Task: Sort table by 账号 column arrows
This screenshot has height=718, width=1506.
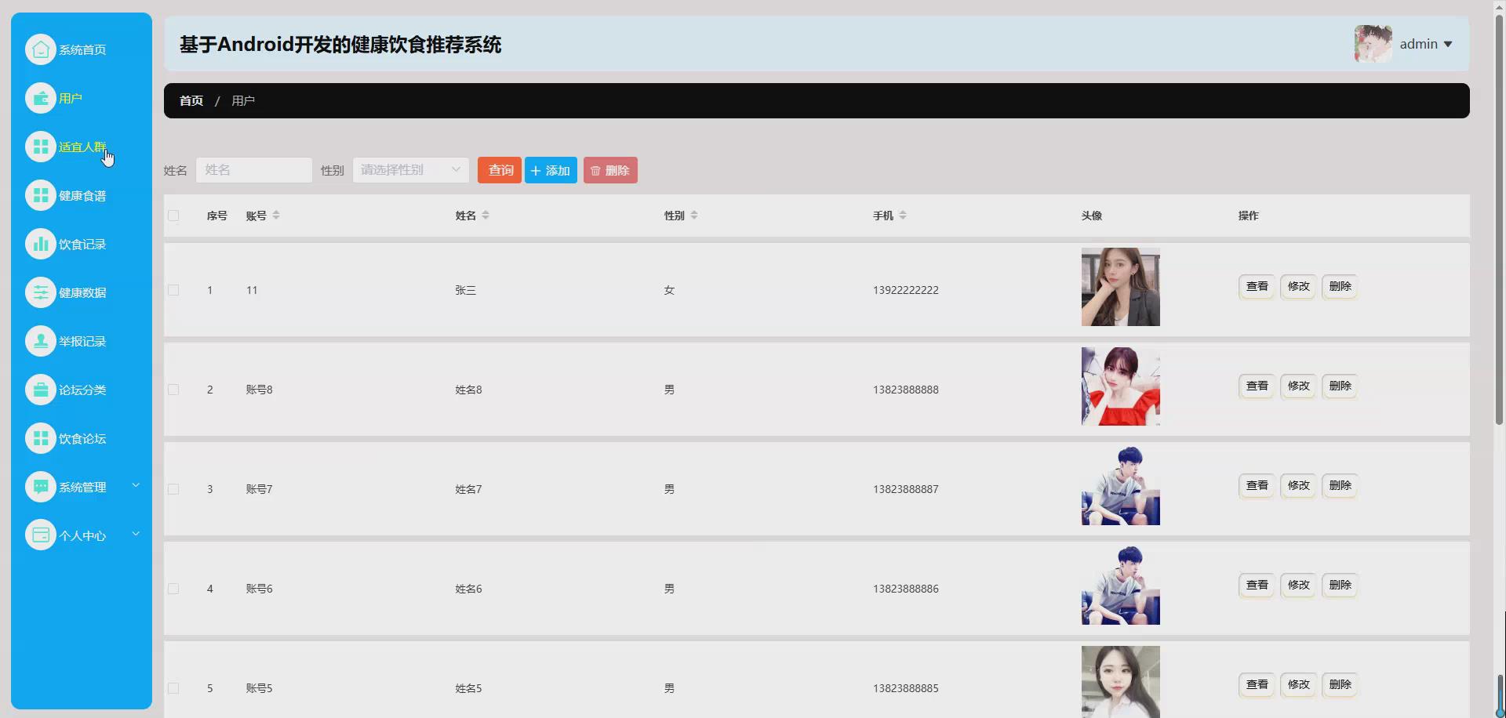Action: tap(276, 216)
